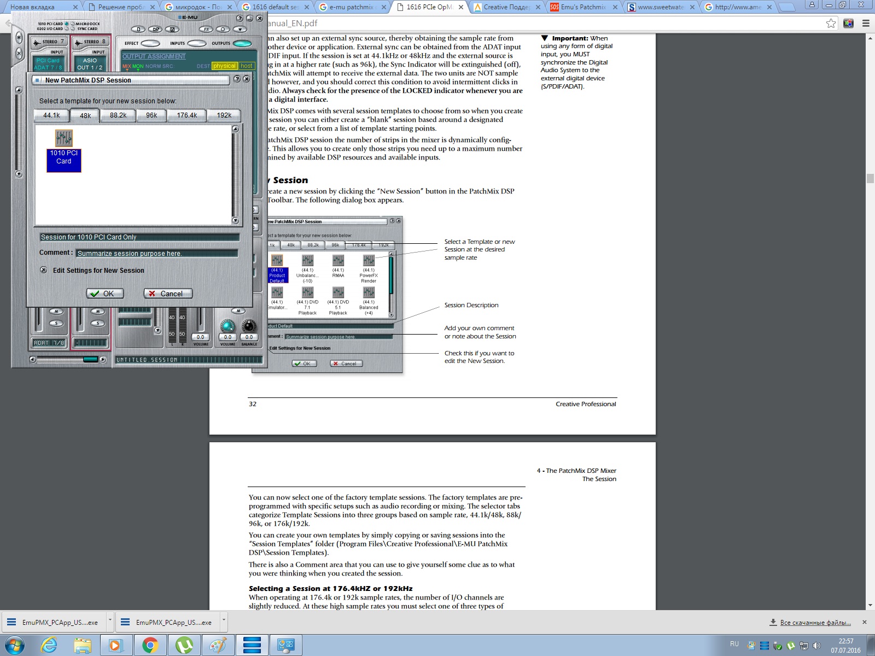
Task: Click Cancel in the new session dialog
Action: tap(168, 294)
